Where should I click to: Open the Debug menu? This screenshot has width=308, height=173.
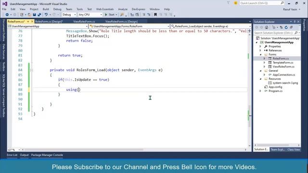(x=57, y=9)
